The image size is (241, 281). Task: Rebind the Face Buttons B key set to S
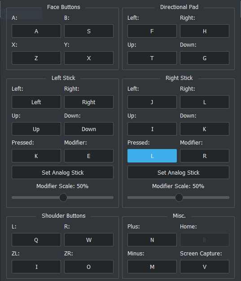[89, 31]
